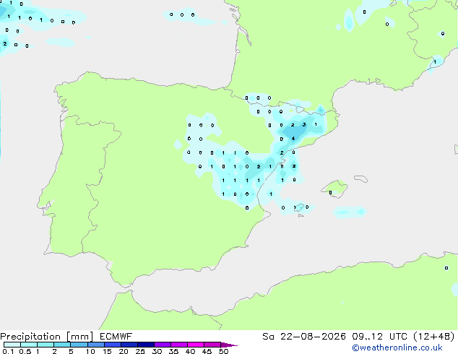
Task: Click the 0 value on Mallorca island
Action: 330,192
